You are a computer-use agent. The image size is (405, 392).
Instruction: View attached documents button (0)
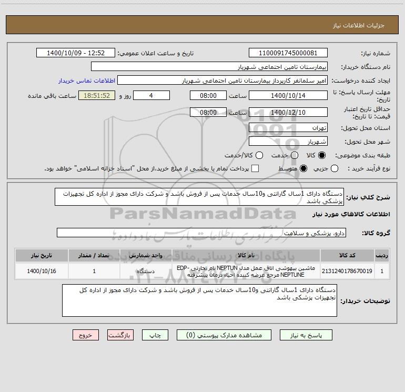pos(224,335)
